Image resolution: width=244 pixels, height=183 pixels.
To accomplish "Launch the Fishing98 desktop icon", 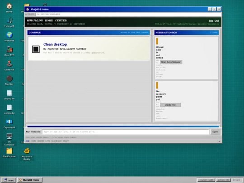I will pyautogui.click(x=9, y=22).
